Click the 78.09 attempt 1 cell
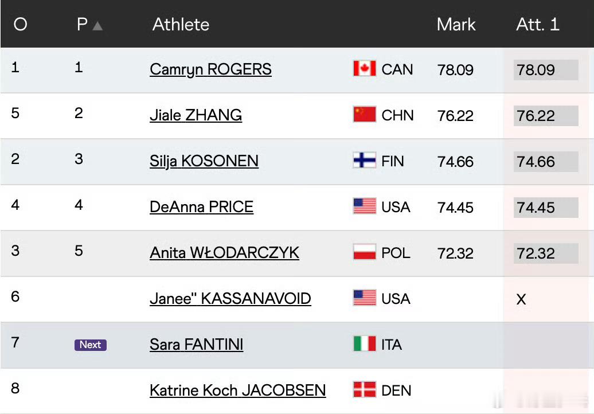 click(546, 70)
